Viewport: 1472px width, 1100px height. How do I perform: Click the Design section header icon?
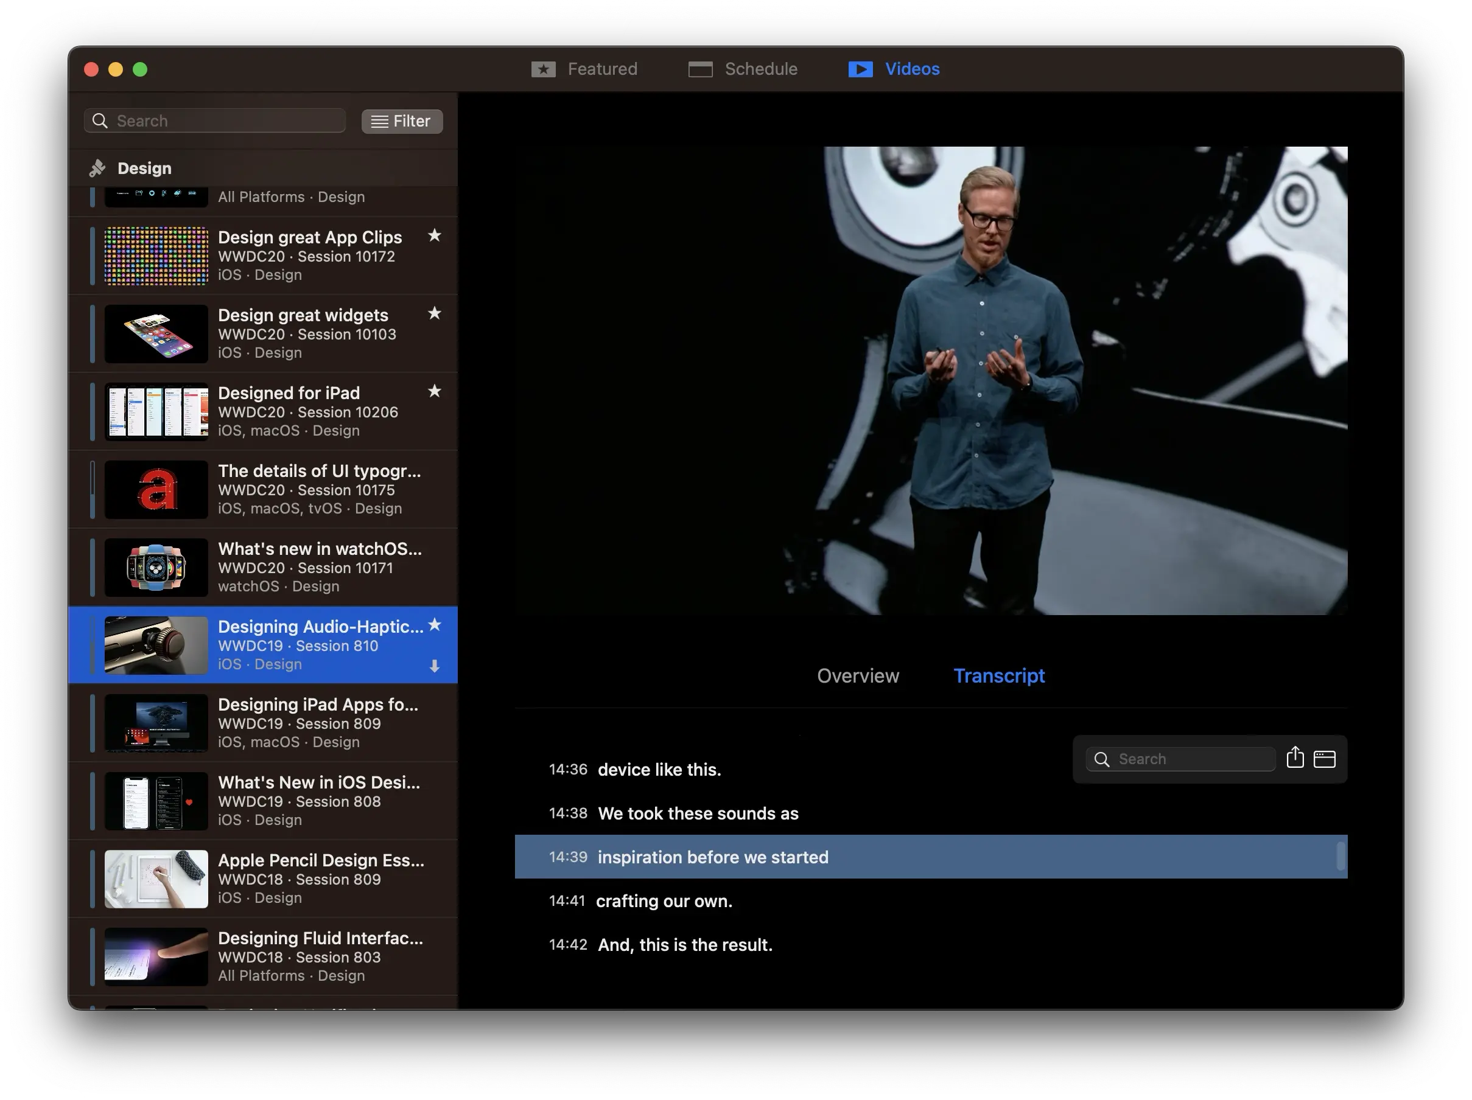click(98, 169)
